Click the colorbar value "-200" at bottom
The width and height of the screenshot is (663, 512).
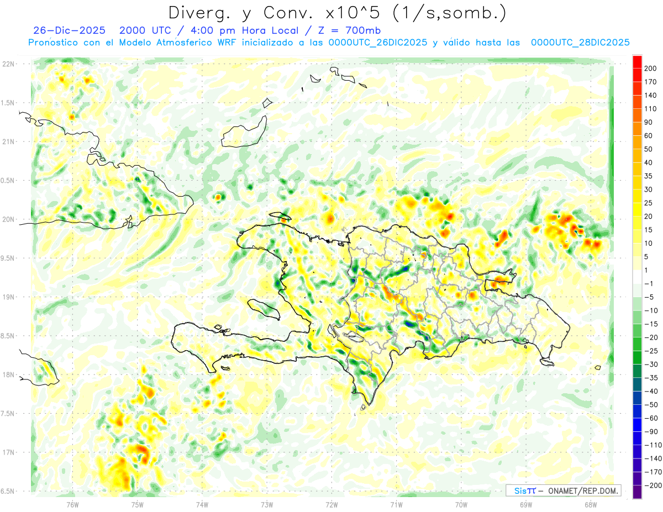point(652,485)
